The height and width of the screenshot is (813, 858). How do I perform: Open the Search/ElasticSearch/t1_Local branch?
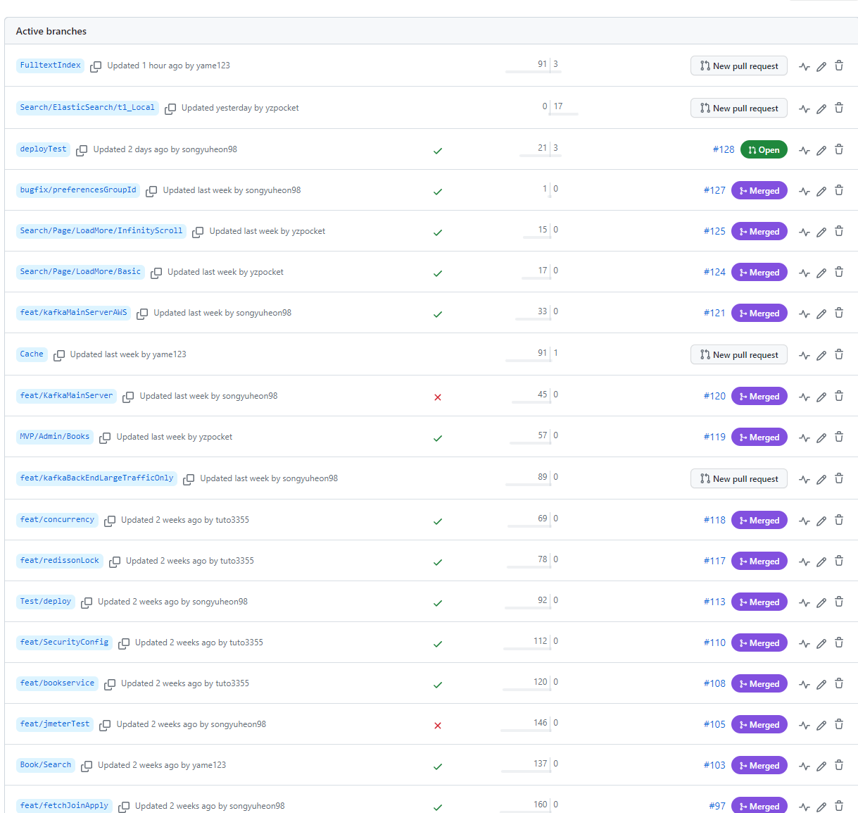[x=87, y=108]
